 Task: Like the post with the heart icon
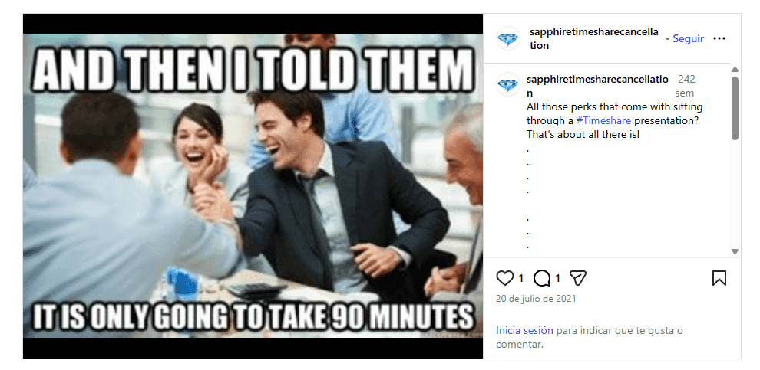click(x=504, y=278)
